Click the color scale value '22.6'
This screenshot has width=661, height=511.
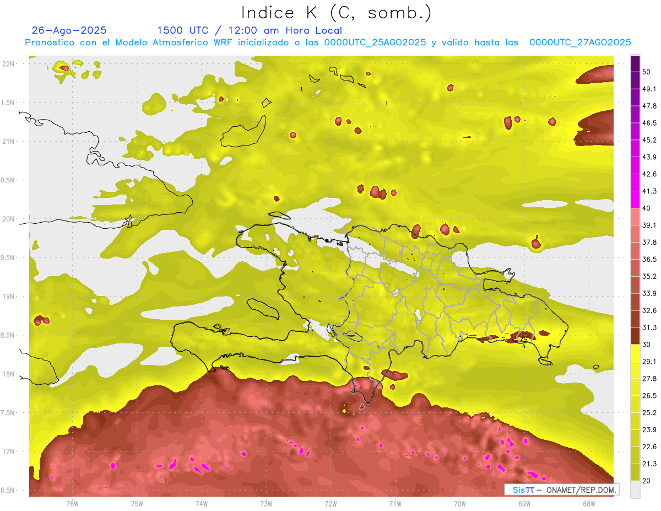[x=649, y=447]
